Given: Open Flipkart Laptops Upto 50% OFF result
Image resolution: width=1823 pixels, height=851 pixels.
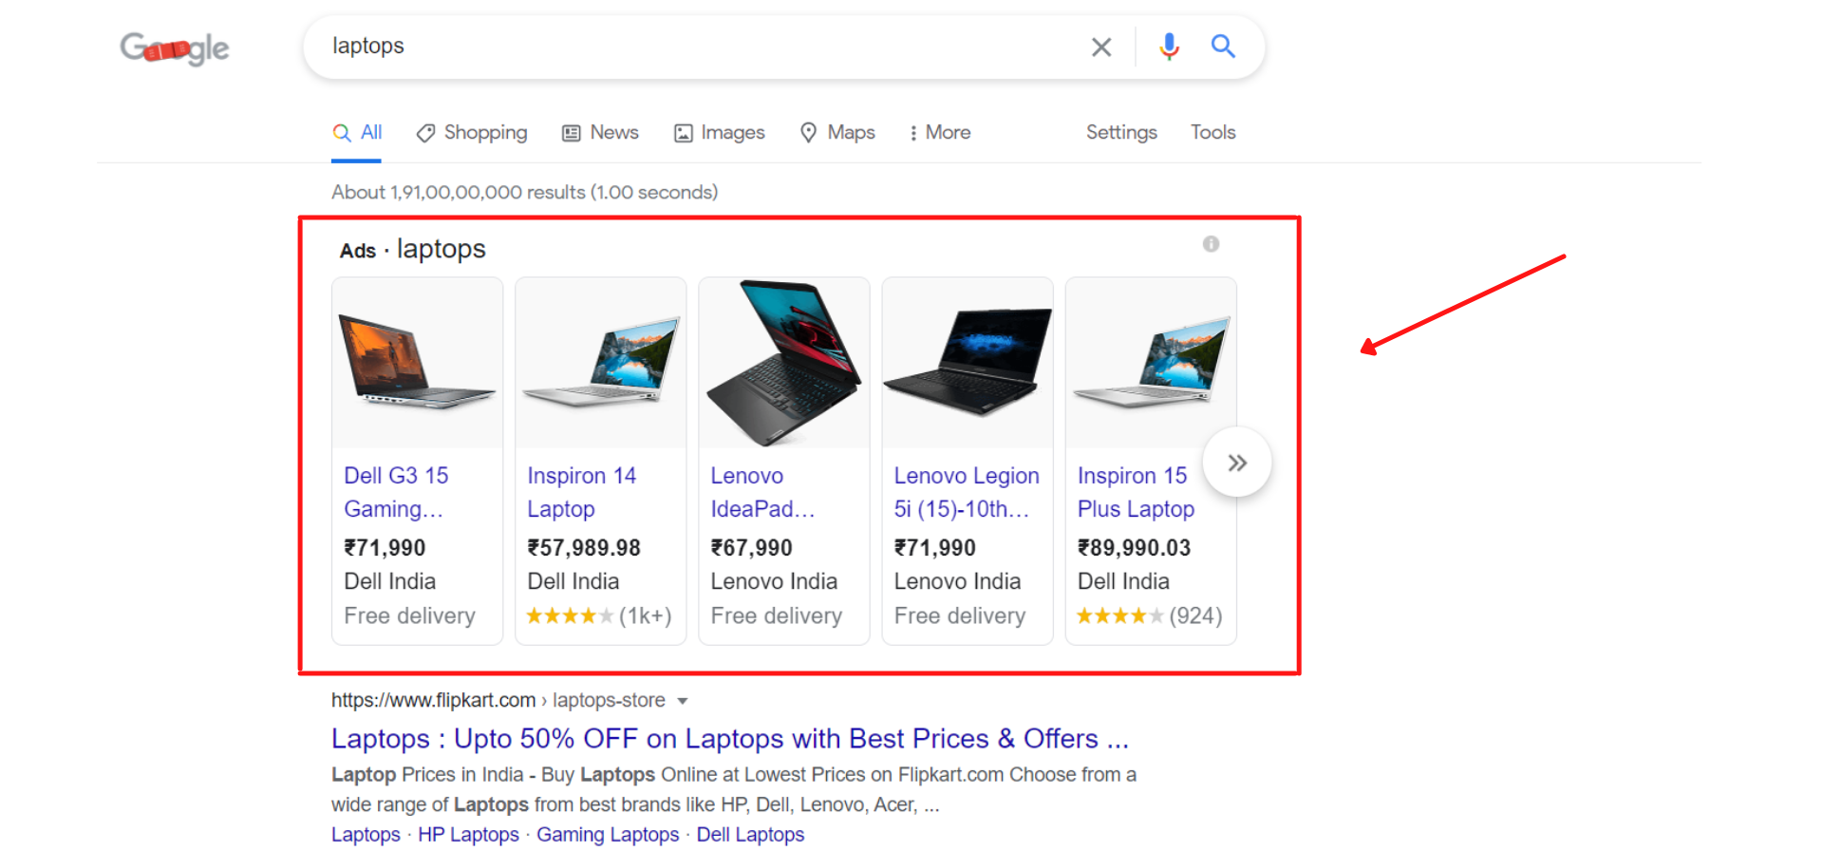Looking at the screenshot, I should [729, 739].
